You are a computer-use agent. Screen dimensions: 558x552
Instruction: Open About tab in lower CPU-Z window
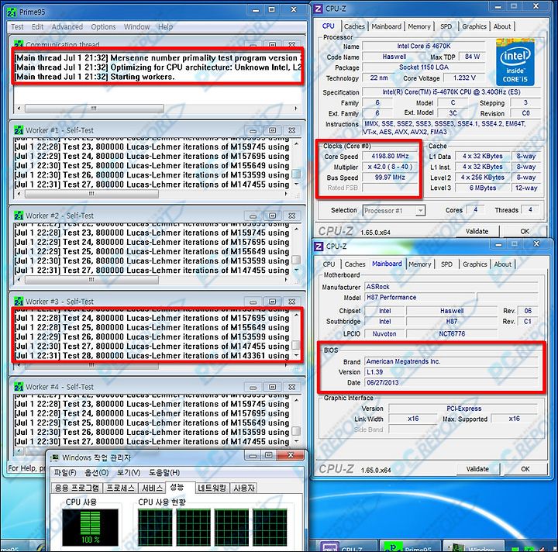pyautogui.click(x=502, y=264)
